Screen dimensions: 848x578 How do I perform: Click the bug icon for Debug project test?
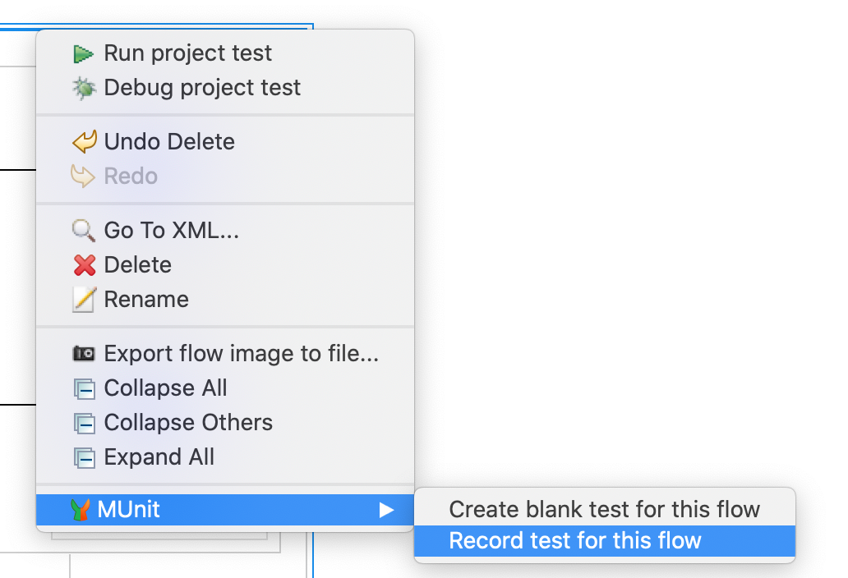[x=84, y=88]
